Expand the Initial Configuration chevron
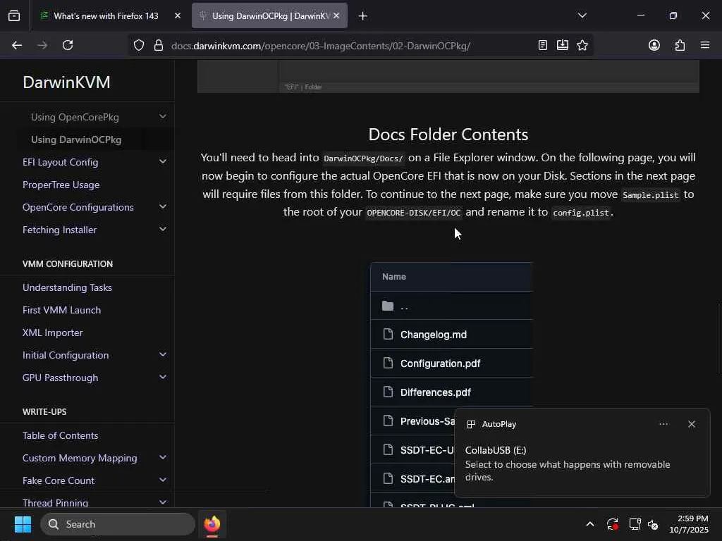Viewport: 722px width, 541px height. click(x=163, y=355)
